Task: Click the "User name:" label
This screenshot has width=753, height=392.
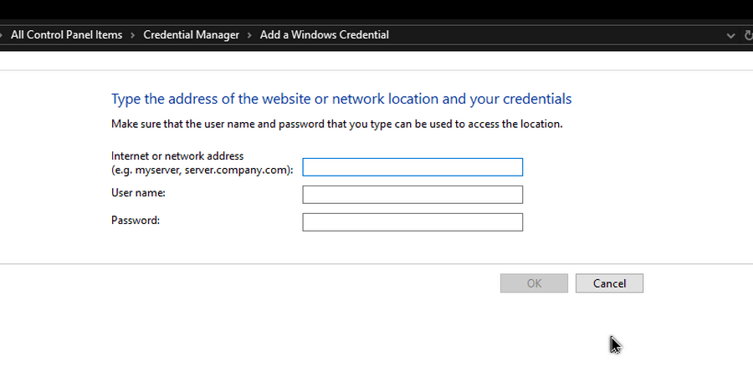Action: 138,193
